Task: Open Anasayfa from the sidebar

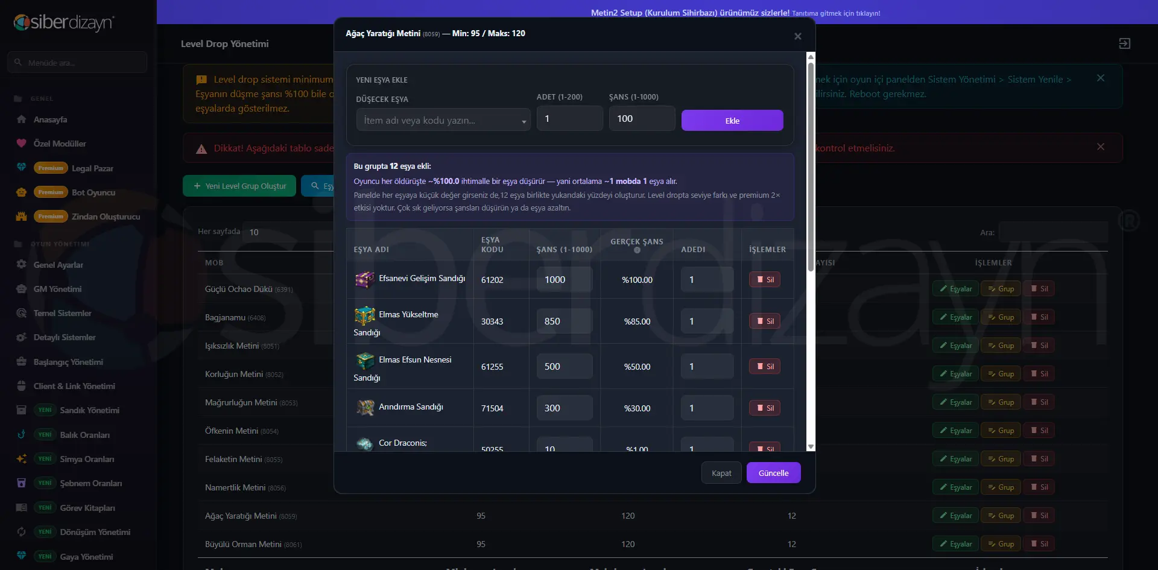Action: (50, 119)
